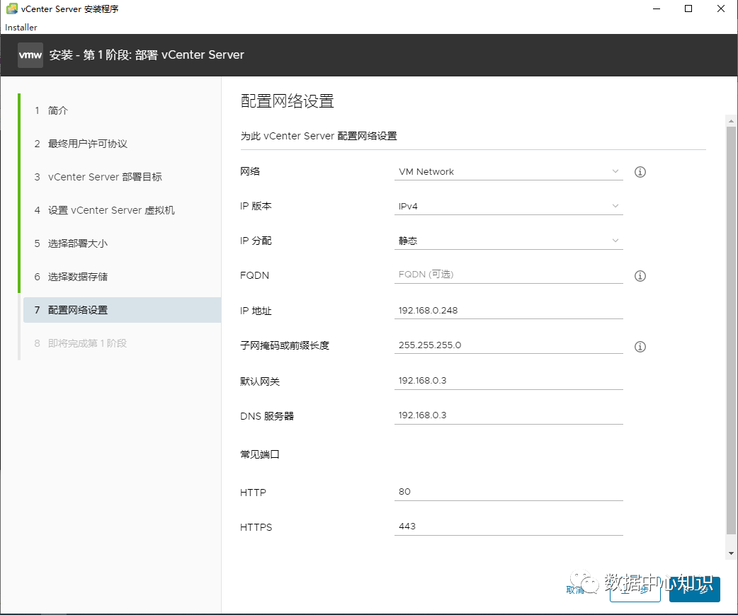
Task: Click the DNS server field
Action: click(509, 415)
